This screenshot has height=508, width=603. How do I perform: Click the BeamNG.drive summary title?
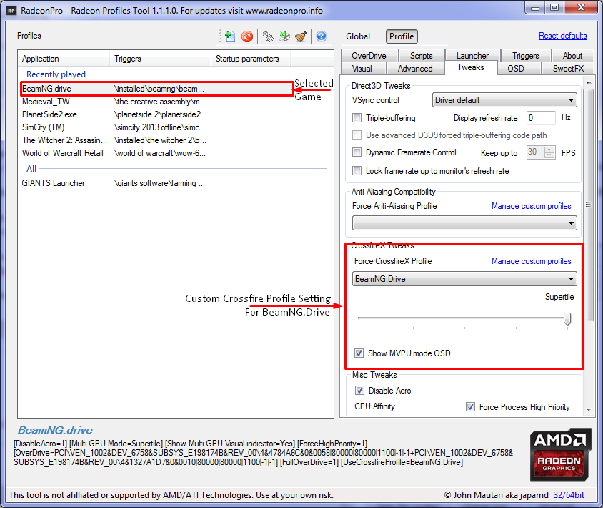click(x=56, y=430)
